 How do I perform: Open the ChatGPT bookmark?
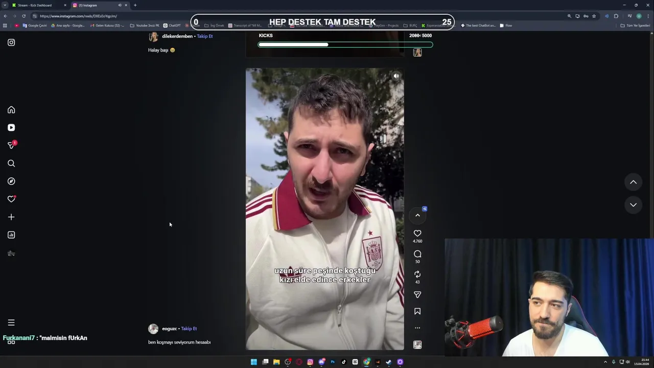point(172,26)
